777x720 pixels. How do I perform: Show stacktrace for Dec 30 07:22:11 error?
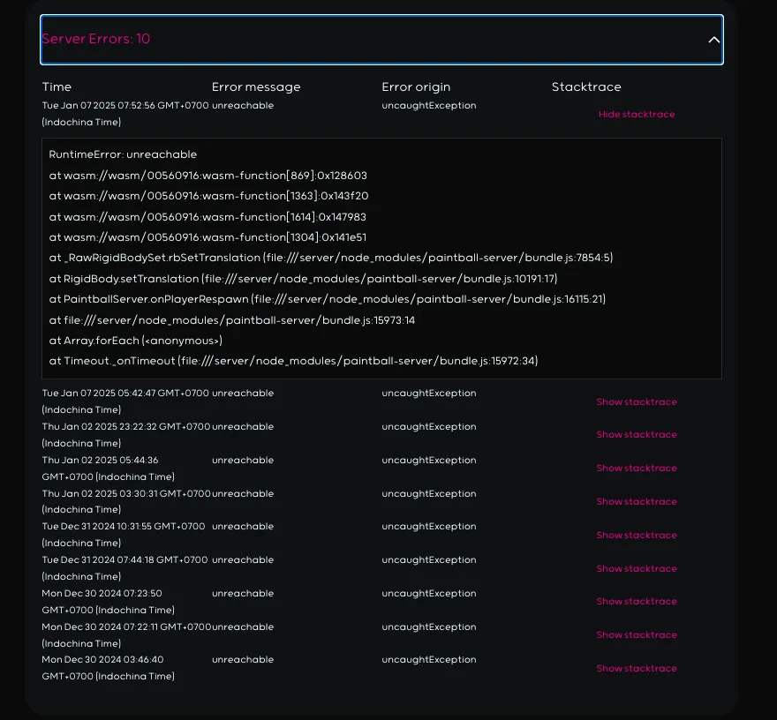coord(637,634)
